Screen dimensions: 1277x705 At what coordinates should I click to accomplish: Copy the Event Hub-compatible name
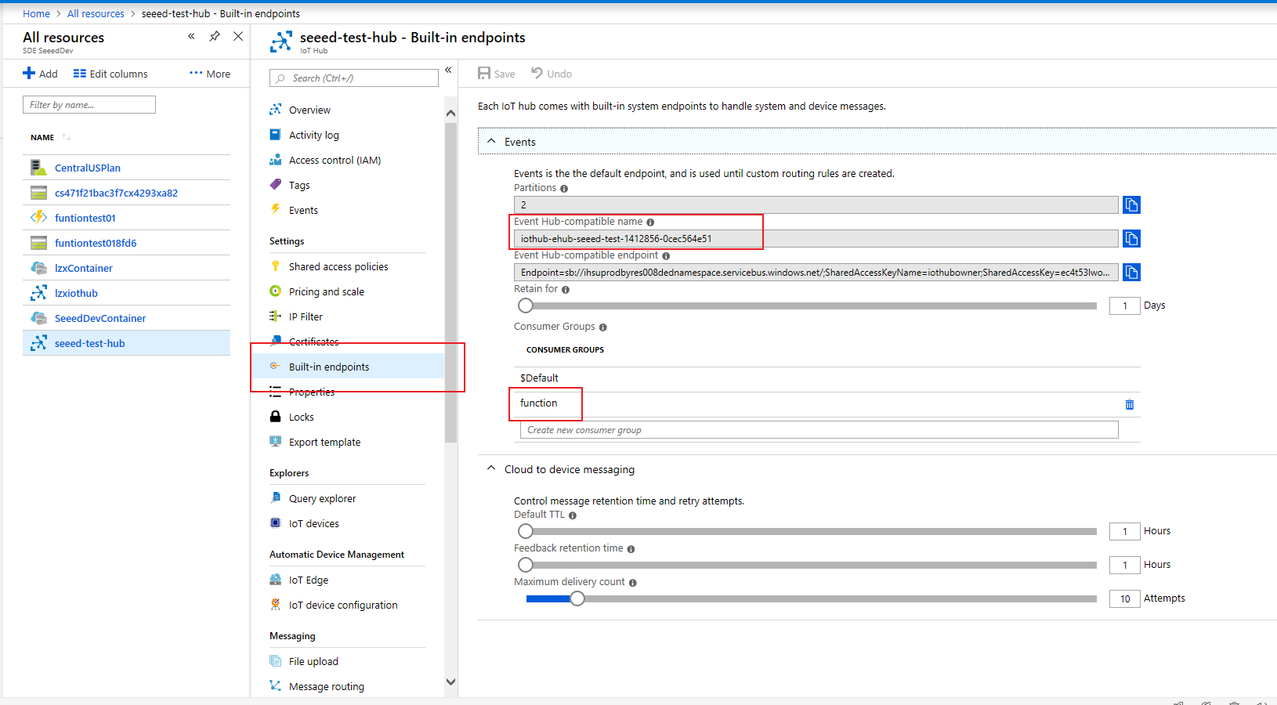click(x=1131, y=238)
